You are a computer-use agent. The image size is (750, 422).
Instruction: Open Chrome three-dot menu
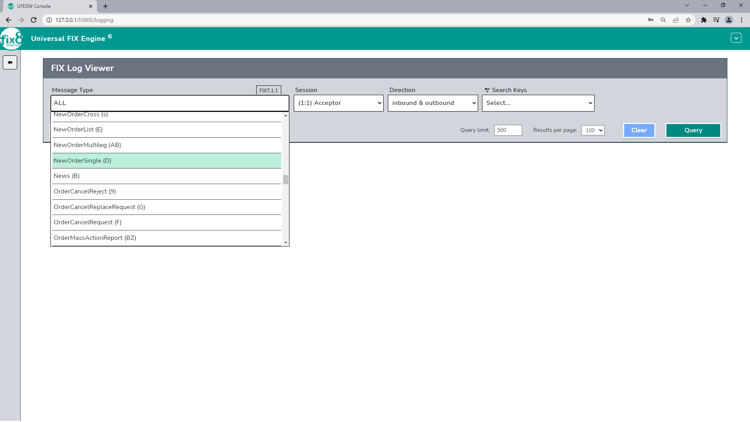coord(741,20)
